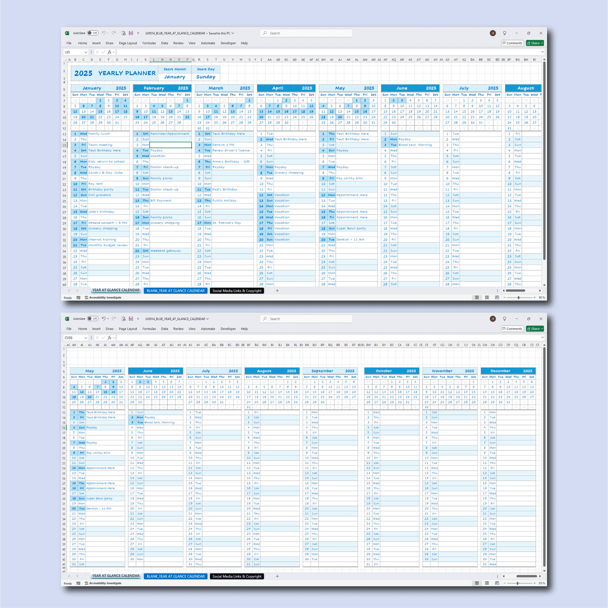This screenshot has width=608, height=608.
Task: Click Undo arrow in the upper window
Action: coord(103,33)
